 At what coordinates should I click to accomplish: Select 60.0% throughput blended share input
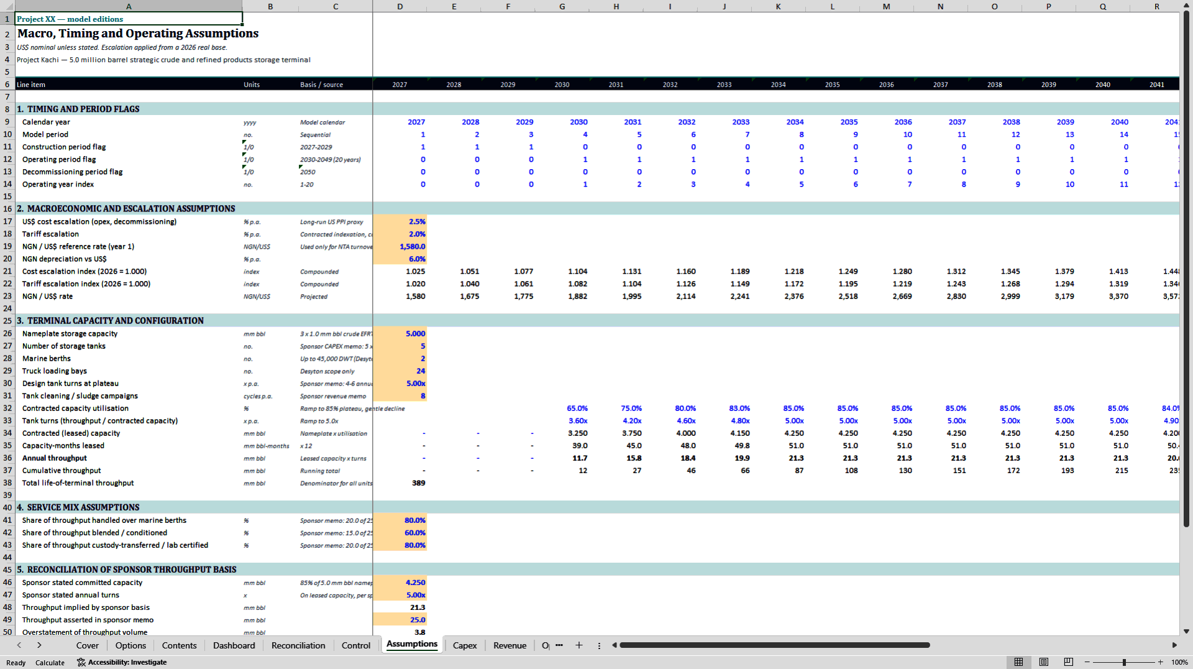(400, 532)
